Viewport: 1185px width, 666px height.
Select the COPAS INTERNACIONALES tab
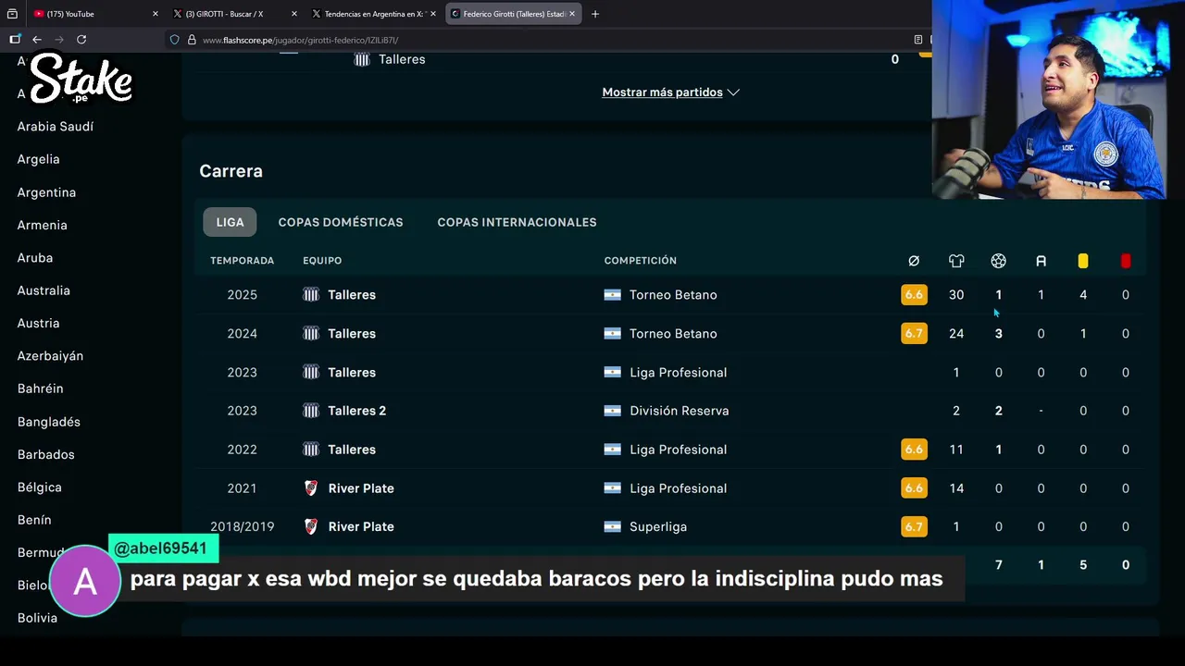517,222
